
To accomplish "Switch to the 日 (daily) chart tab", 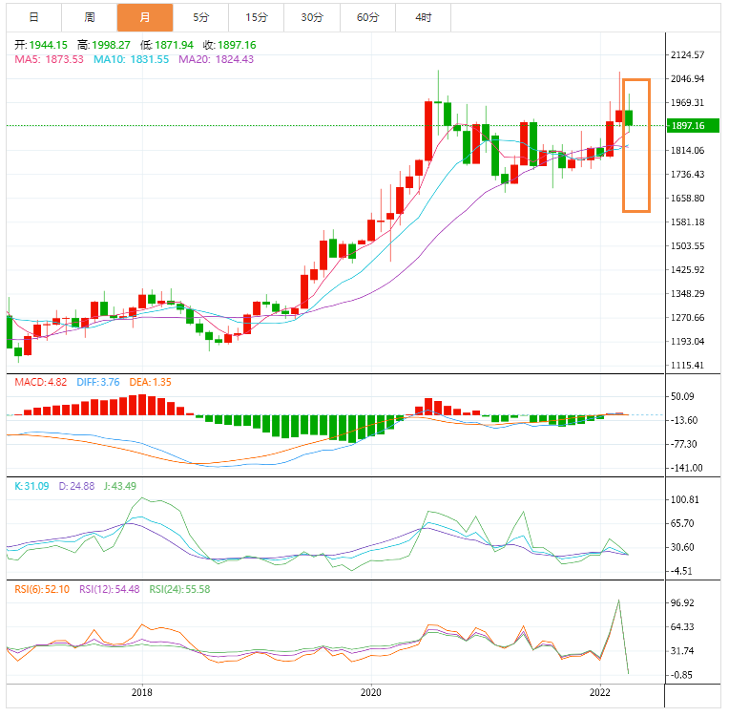I will click(x=33, y=17).
